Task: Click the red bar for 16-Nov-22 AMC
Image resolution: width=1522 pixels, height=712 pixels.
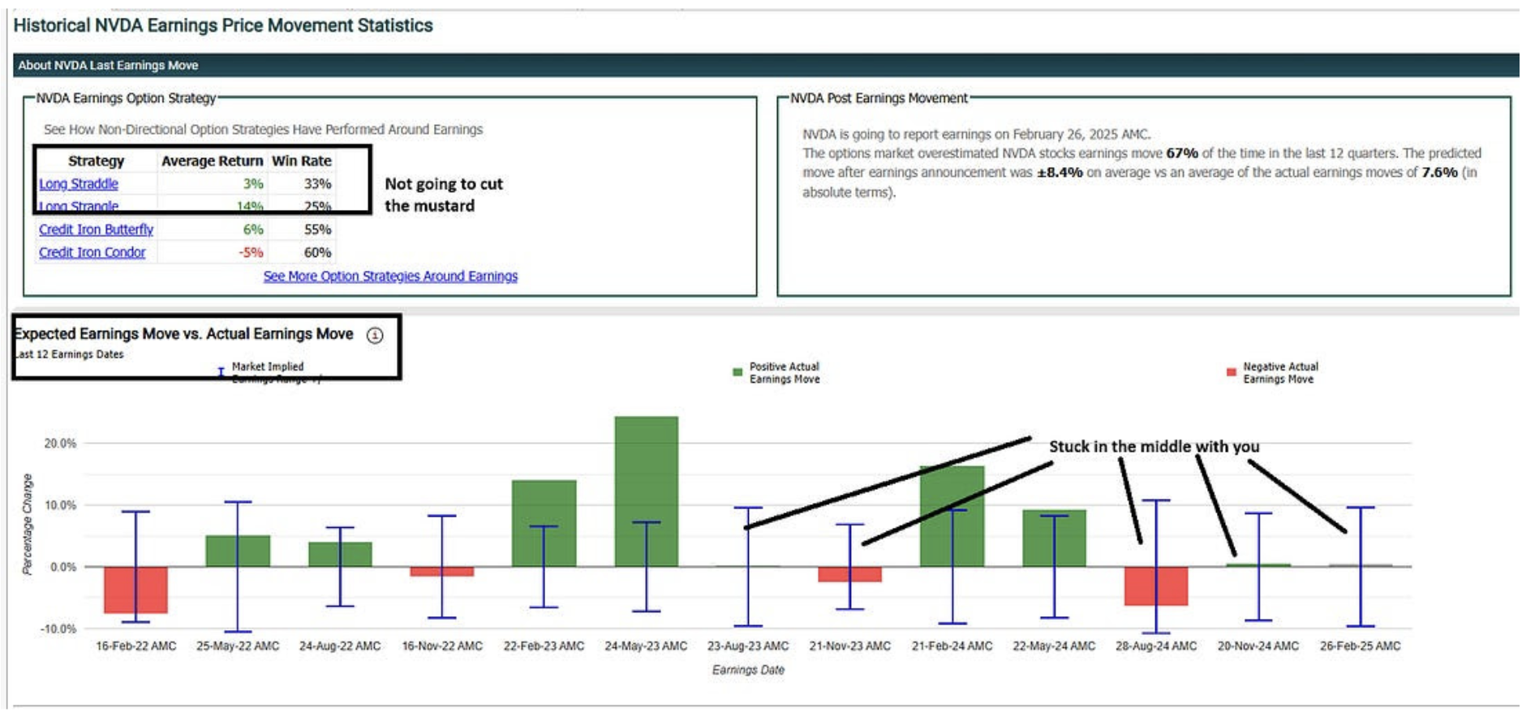Action: click(x=442, y=572)
